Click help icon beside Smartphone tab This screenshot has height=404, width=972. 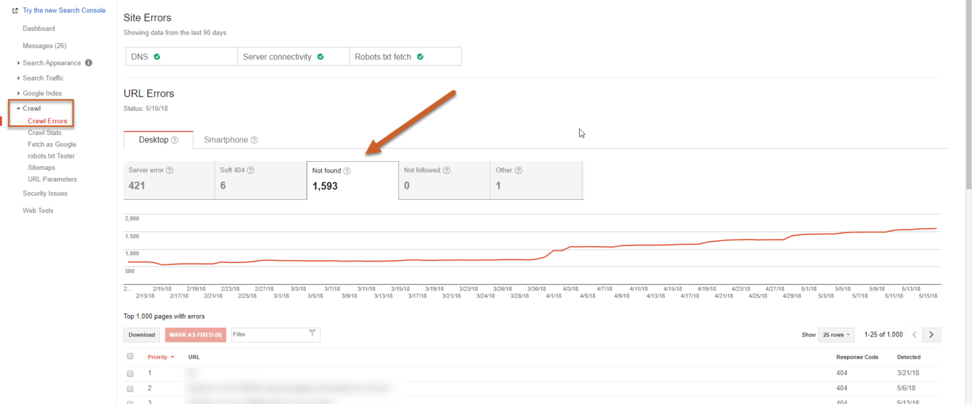pyautogui.click(x=254, y=140)
